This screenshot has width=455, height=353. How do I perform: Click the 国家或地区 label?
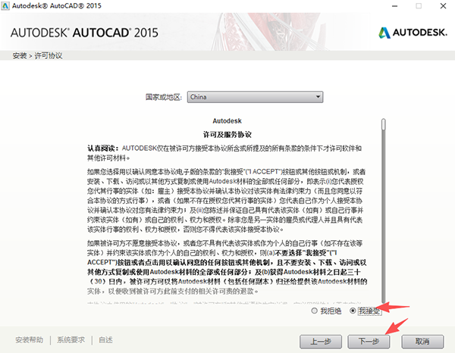[164, 98]
